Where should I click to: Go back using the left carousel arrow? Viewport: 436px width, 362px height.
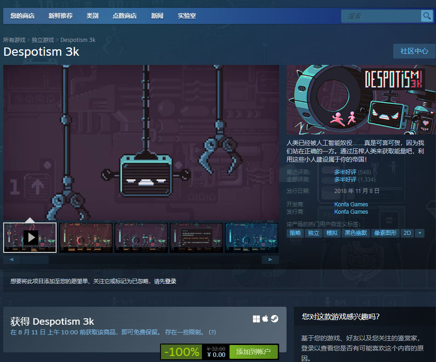pyautogui.click(x=11, y=259)
